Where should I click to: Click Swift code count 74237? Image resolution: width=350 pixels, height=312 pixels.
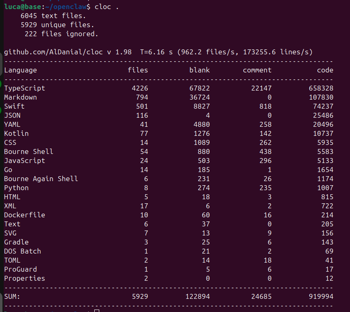[323, 106]
